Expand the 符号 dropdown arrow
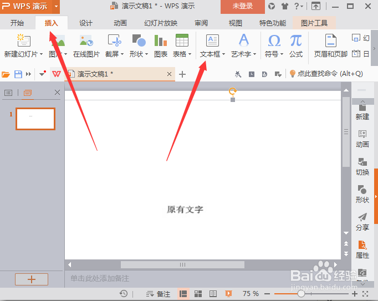The height and width of the screenshot is (301, 378). [282, 54]
